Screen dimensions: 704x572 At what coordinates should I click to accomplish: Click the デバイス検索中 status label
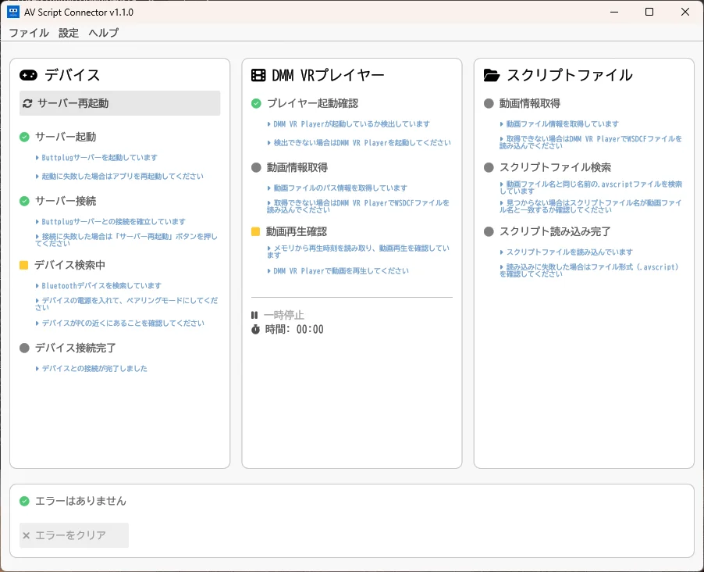[x=69, y=265]
